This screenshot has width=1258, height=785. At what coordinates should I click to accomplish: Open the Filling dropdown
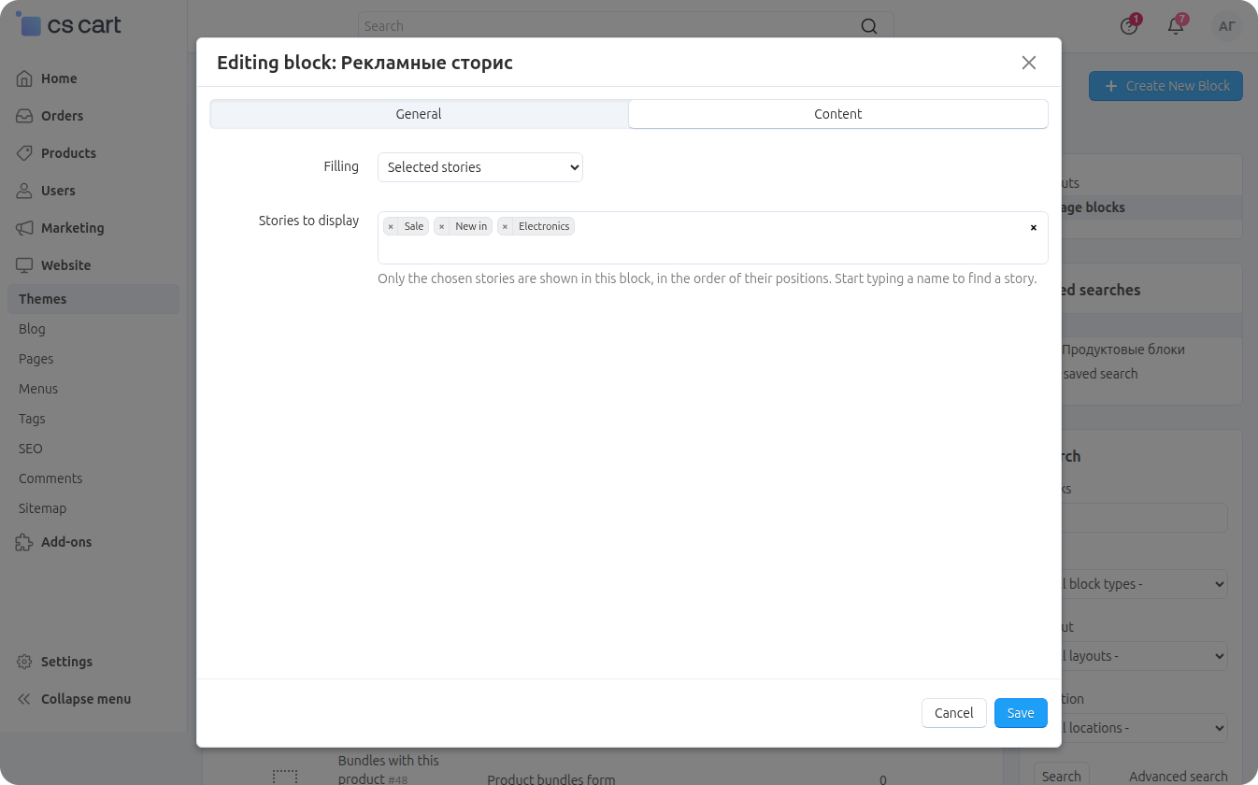[x=480, y=167]
